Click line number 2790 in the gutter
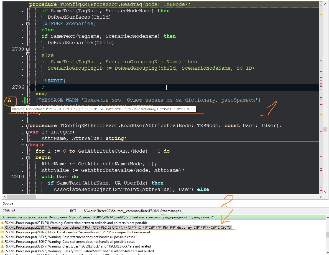 pyautogui.click(x=18, y=49)
